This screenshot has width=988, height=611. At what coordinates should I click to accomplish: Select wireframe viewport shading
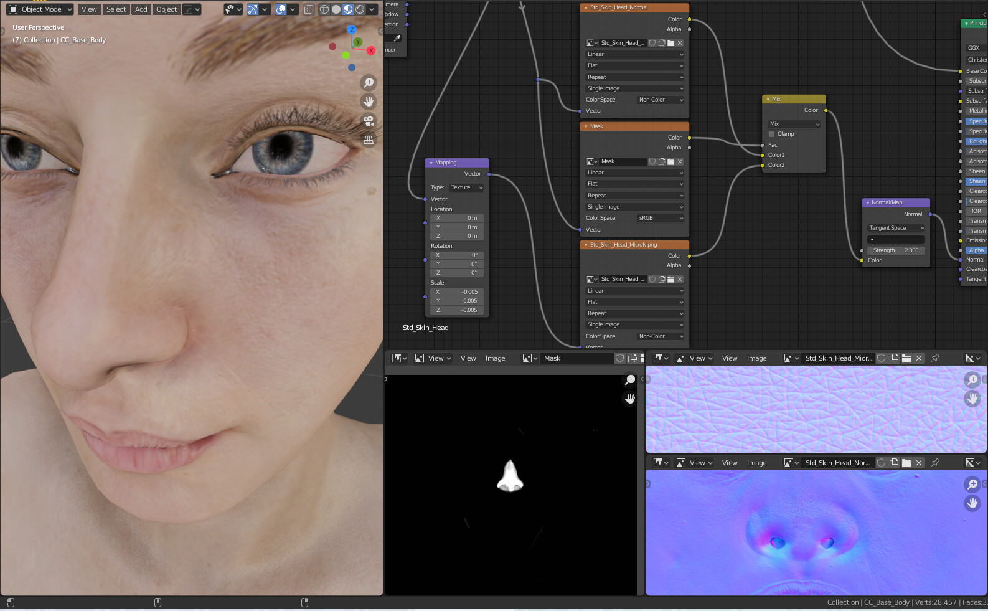coord(324,9)
